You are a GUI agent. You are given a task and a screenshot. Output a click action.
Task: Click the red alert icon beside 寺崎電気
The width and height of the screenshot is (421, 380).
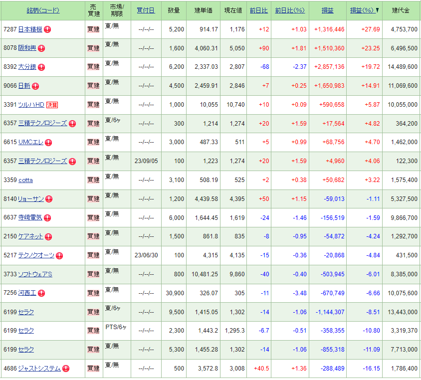(x=47, y=218)
